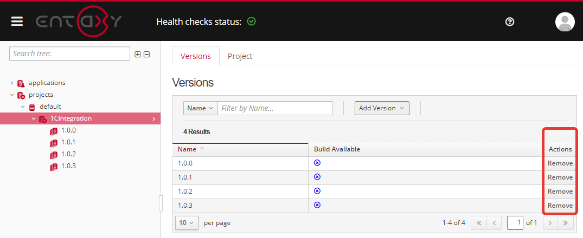Click the version icon beside 1.0.0 in tree
583x238 pixels.
point(54,131)
